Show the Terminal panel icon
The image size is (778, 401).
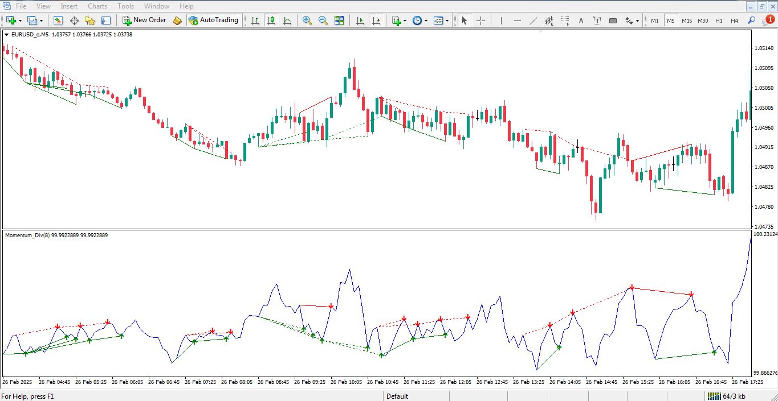tap(106, 20)
